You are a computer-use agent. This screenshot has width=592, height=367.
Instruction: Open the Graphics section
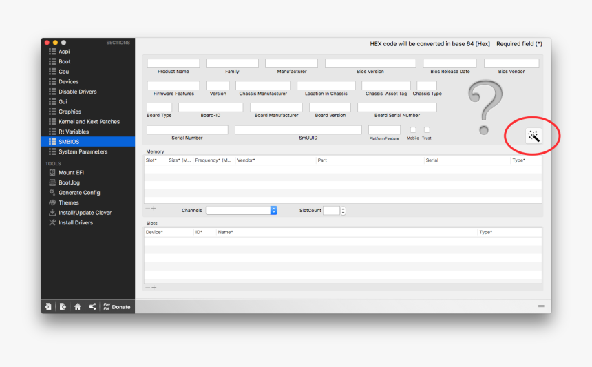(88, 112)
